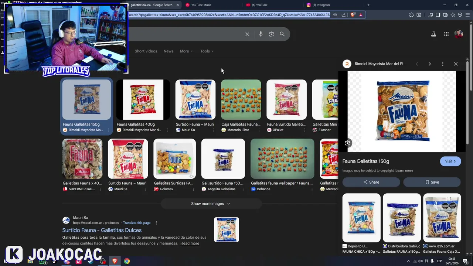Open Brave VPN shield icon

[460, 15]
